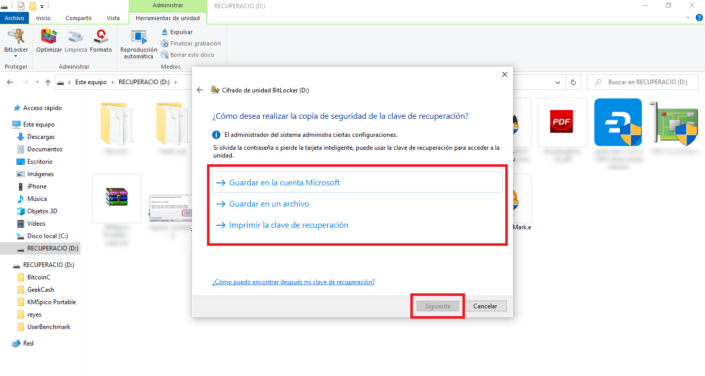Screen dimensions: 705x376
Task: Choose Guardar en la cuenta Microsoft
Action: click(357, 182)
